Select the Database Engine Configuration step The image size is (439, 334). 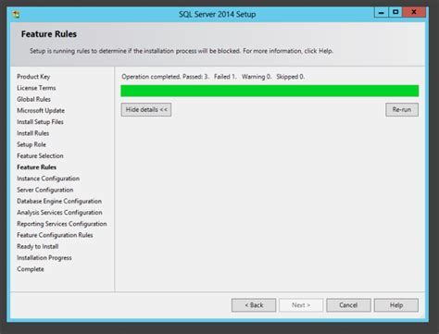tap(59, 201)
